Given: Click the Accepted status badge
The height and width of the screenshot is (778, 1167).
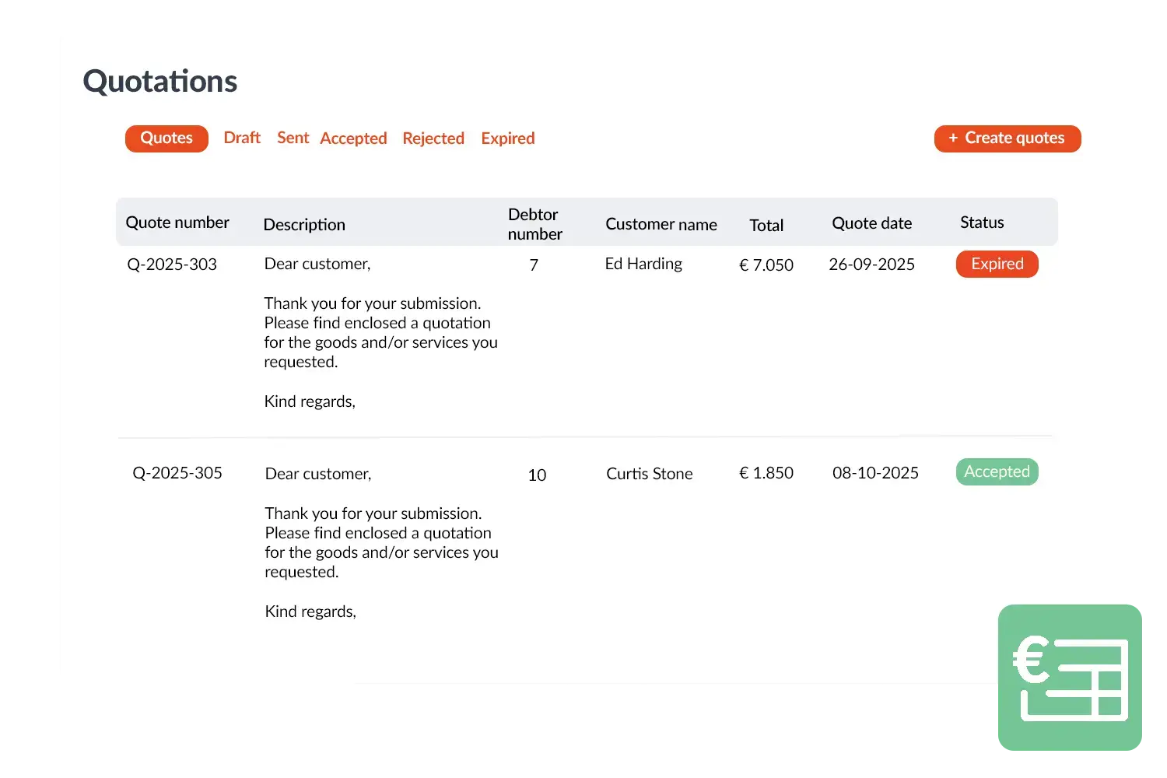Looking at the screenshot, I should click(x=997, y=472).
